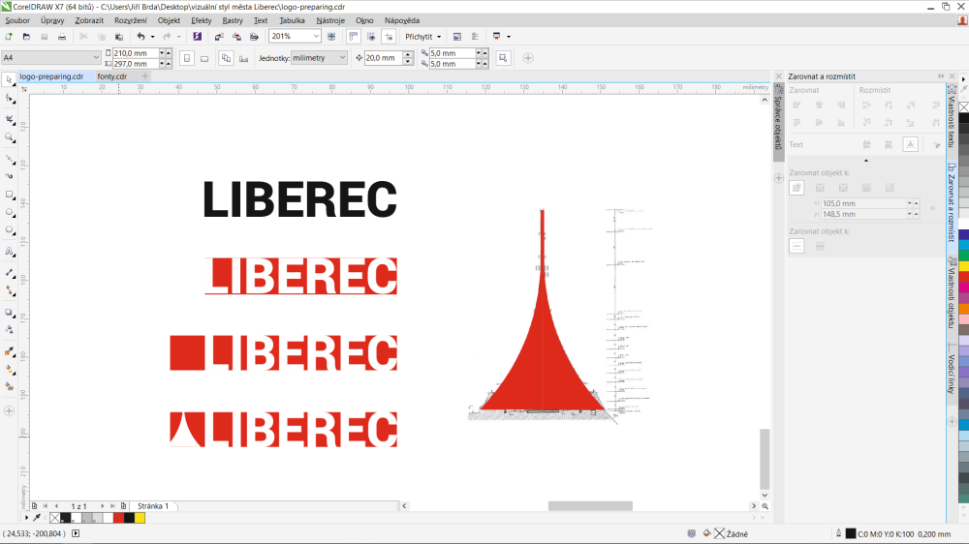Expand the document palette flyout arrow
This screenshot has width=969, height=544.
coord(26,518)
